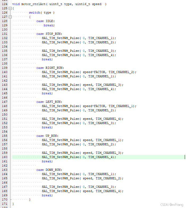Click the case RIGHT_RUN label
Image resolution: width=186 pixels, height=208 pixels.
(x=50, y=68)
